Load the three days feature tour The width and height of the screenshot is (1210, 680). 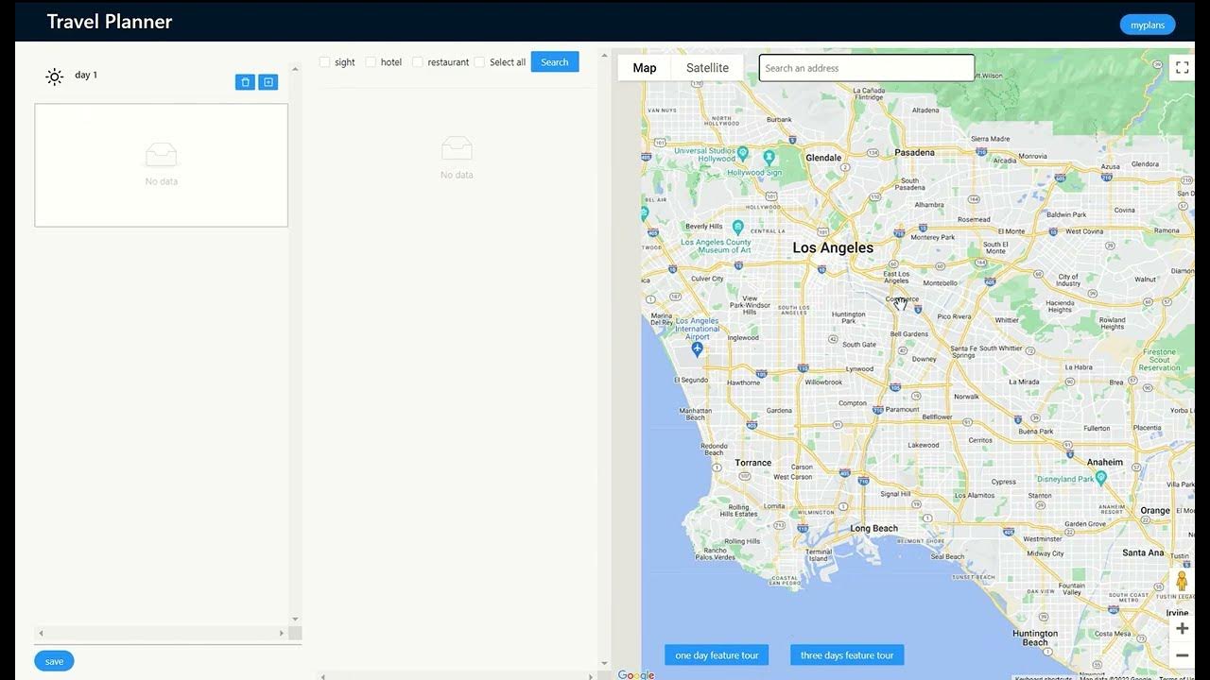(847, 655)
